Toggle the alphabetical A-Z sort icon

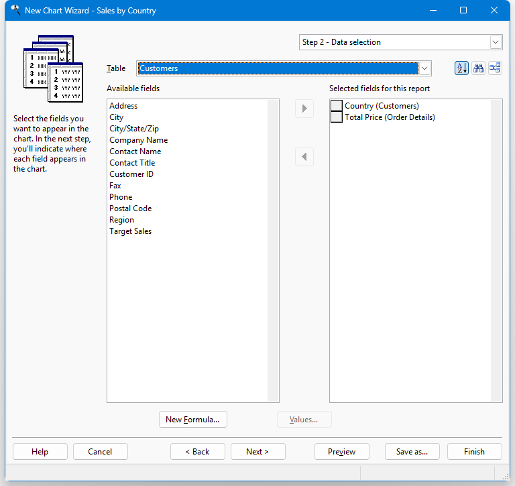[461, 68]
